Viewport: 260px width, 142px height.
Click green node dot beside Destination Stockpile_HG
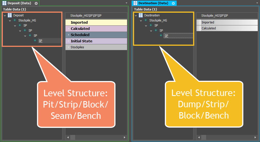(x=146, y=20)
